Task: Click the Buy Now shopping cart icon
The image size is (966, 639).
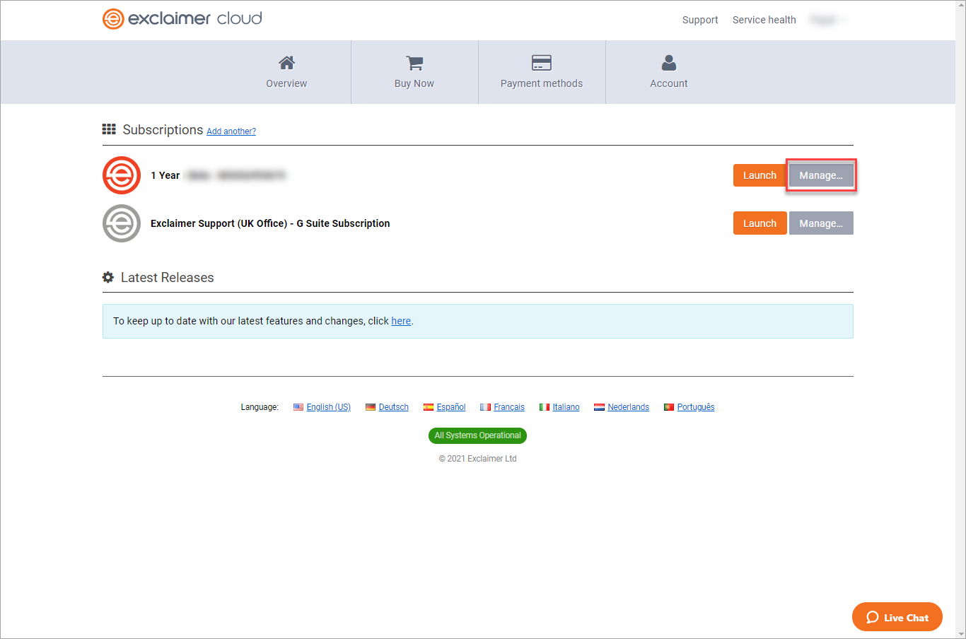Action: click(x=414, y=63)
